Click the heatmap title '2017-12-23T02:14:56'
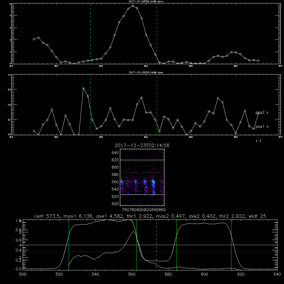 142,145
